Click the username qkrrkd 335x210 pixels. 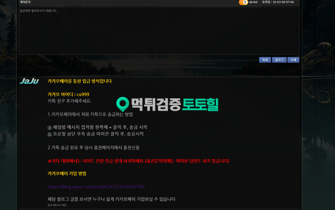[x=254, y=2]
